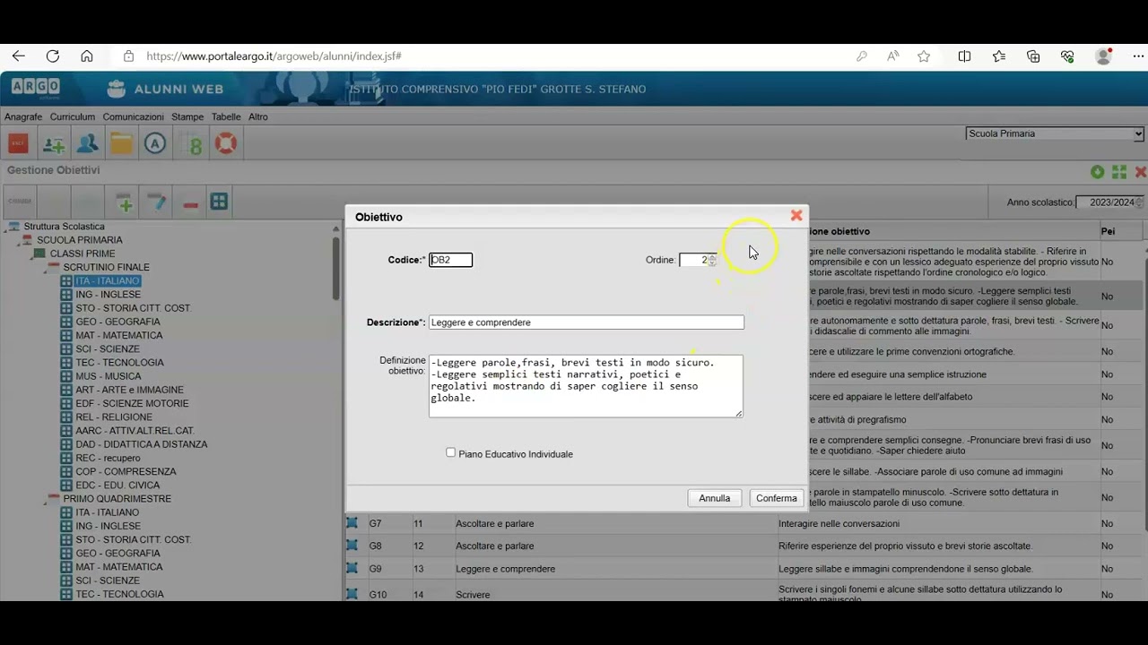Open the Stampe menu
Viewport: 1148px width, 645px height.
pos(187,116)
